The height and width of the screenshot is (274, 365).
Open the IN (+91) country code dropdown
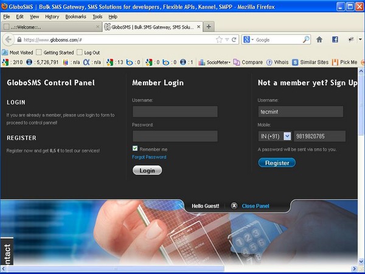275,136
